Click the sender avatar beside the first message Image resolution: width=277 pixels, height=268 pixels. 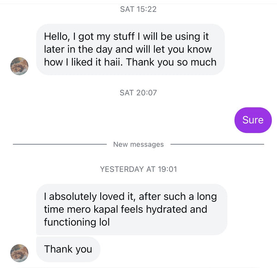[19, 66]
